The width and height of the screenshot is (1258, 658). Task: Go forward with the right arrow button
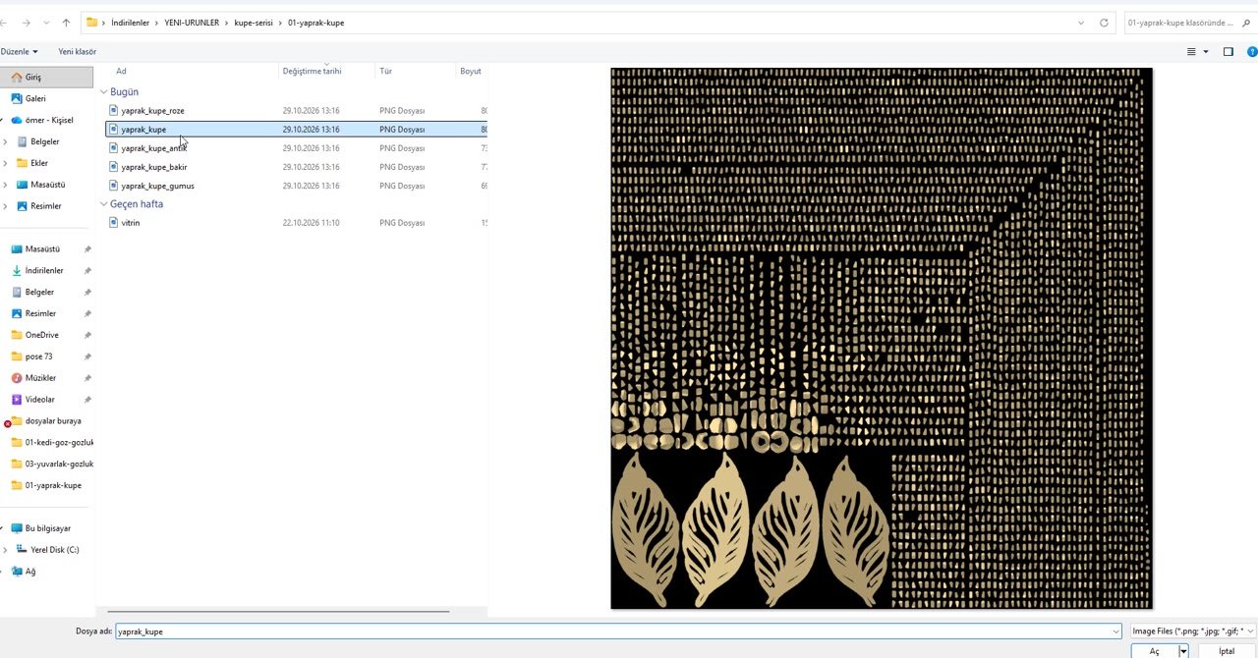(25, 23)
